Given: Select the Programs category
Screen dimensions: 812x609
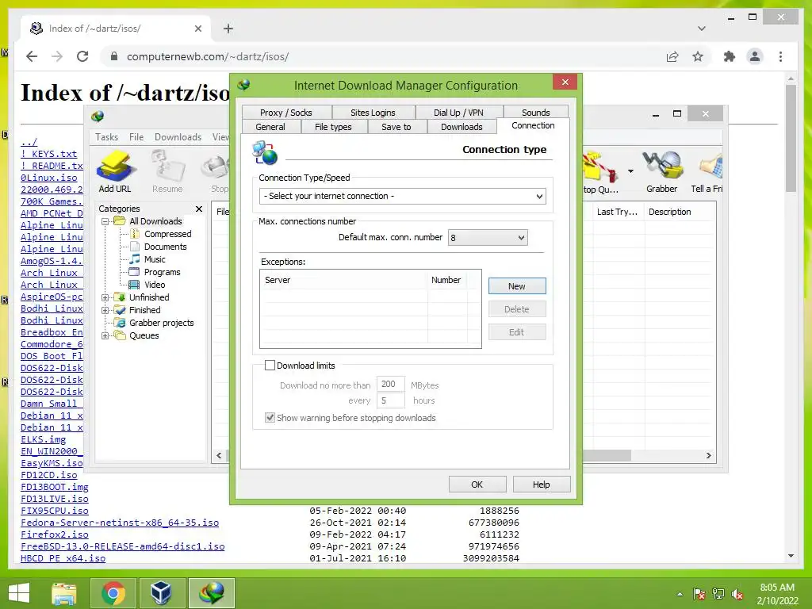Looking at the screenshot, I should tap(162, 273).
